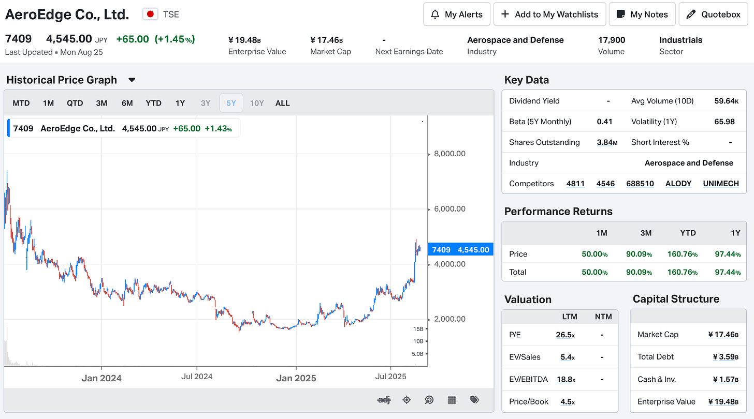Screen dimensions: 754x419
Task: Click the 17,900 Volume figure
Action: pos(612,40)
